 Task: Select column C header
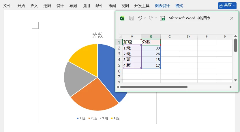[170, 37]
